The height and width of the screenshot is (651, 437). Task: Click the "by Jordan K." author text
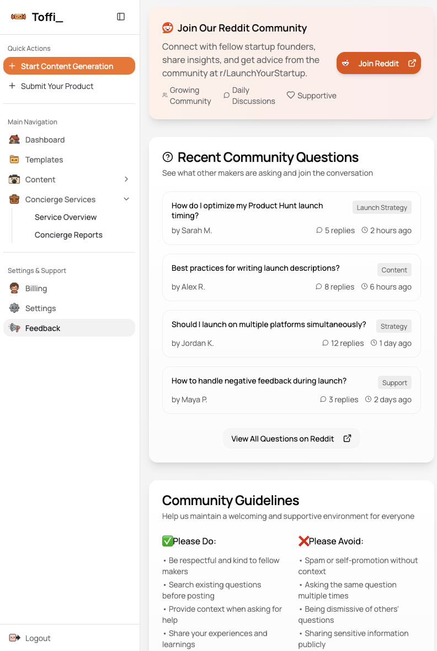(193, 343)
